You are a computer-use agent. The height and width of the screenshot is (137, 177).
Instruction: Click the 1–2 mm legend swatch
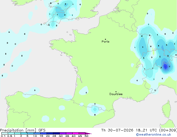pos(18,133)
